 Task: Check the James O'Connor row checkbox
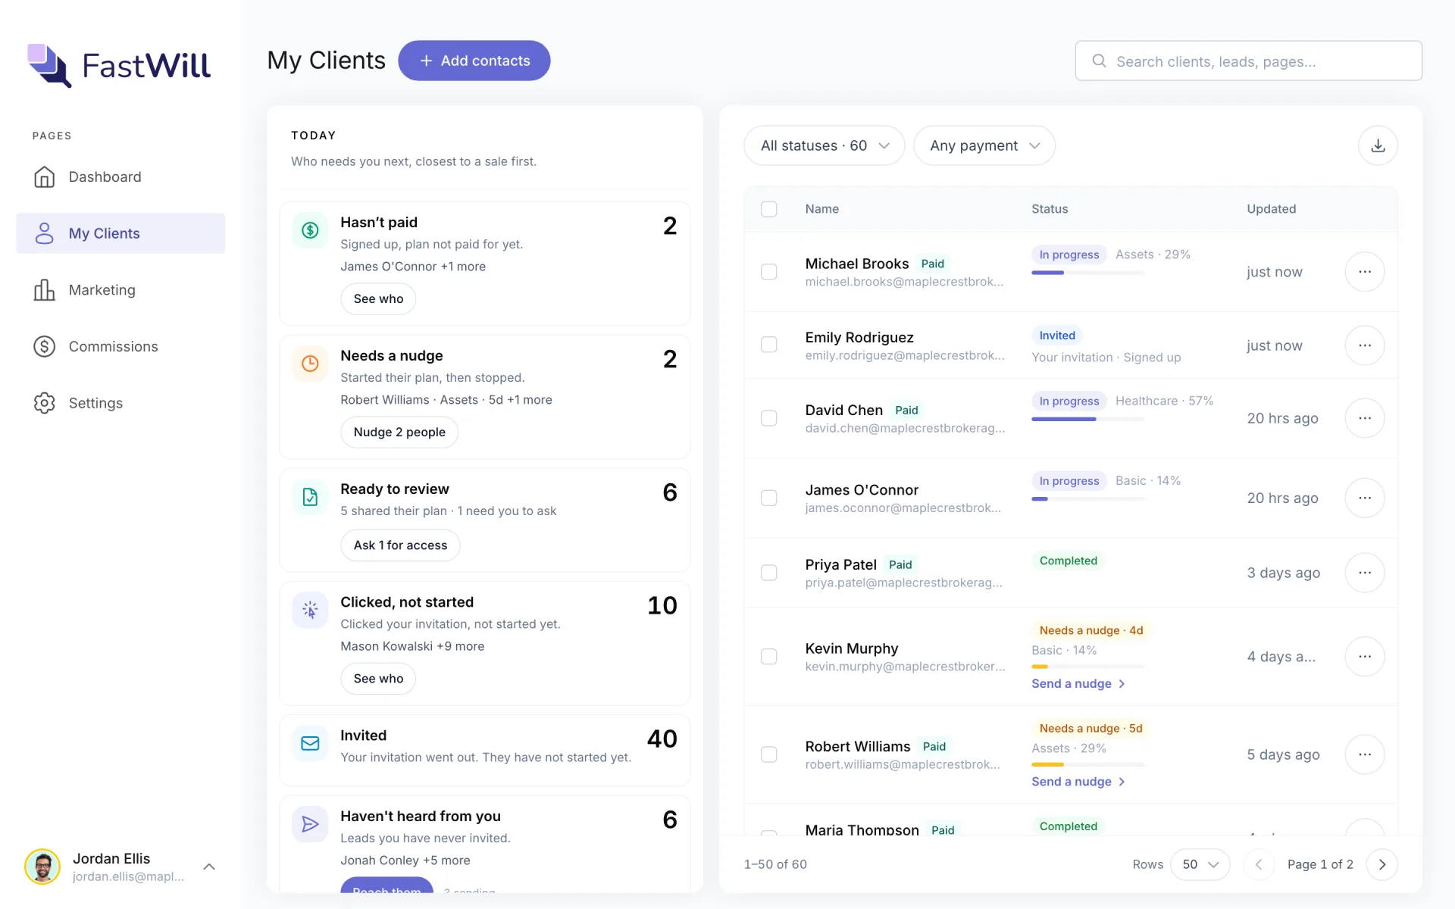[x=769, y=498]
